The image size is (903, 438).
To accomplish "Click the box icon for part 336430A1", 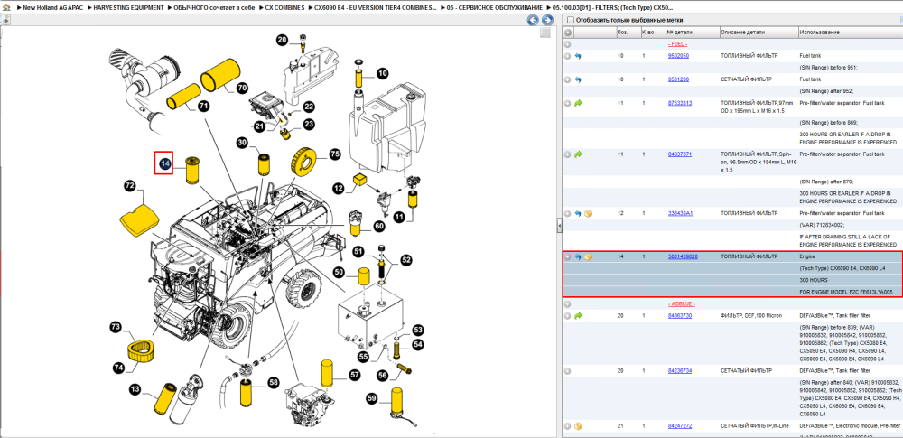I will [x=588, y=213].
